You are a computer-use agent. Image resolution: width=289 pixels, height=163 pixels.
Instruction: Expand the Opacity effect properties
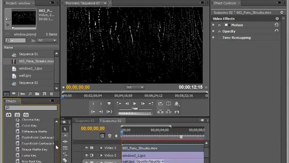[214, 31]
